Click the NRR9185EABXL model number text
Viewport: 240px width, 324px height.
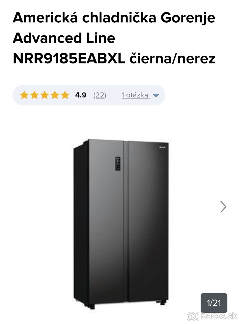tap(69, 59)
